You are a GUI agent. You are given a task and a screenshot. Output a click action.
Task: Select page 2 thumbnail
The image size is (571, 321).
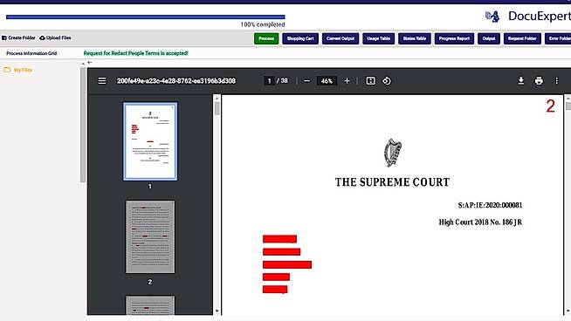coord(150,236)
